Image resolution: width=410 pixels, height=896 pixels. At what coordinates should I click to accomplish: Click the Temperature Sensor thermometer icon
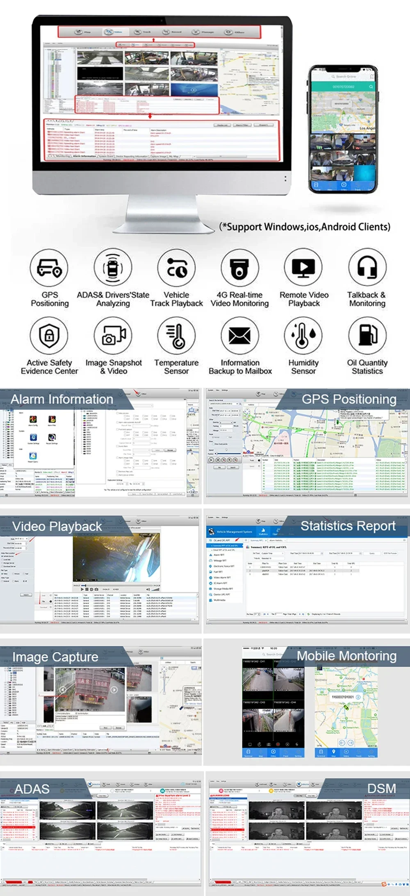point(176,335)
